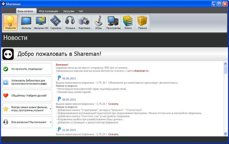Click the Книги books icon
This screenshot has height=144, width=229.
click(x=128, y=22)
